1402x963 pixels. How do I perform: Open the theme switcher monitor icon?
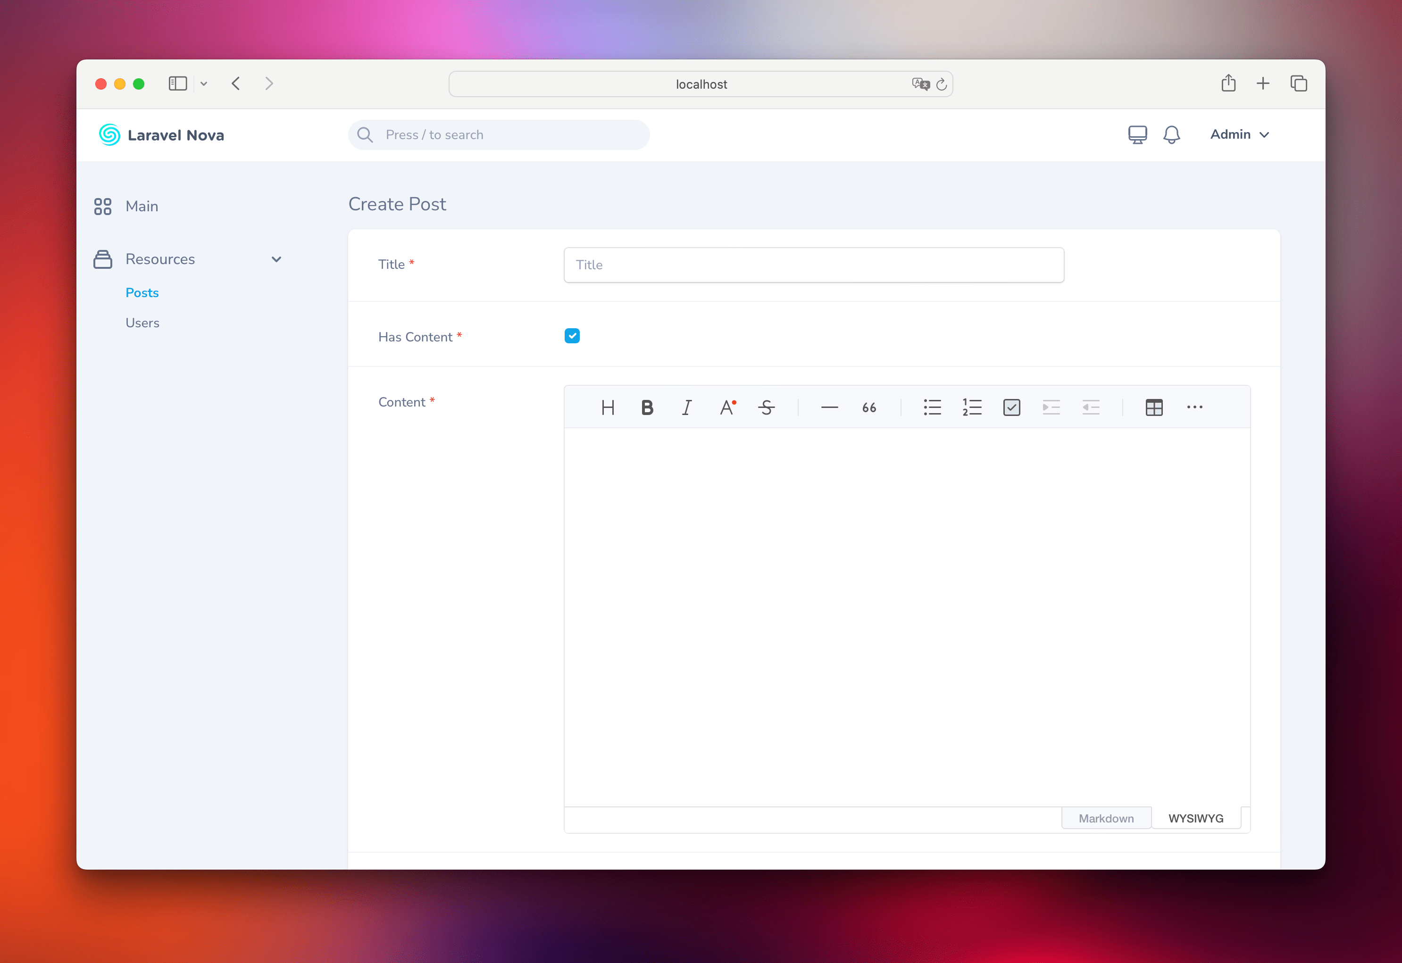[1137, 134]
